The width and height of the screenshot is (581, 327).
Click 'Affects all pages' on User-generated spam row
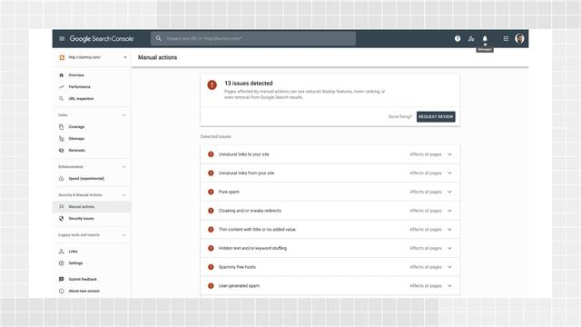point(426,286)
